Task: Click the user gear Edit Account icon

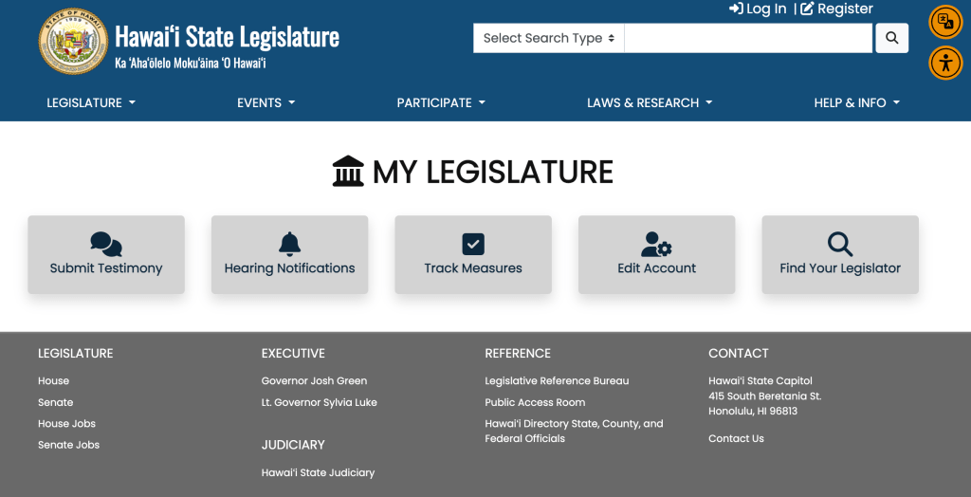Action: pyautogui.click(x=656, y=244)
